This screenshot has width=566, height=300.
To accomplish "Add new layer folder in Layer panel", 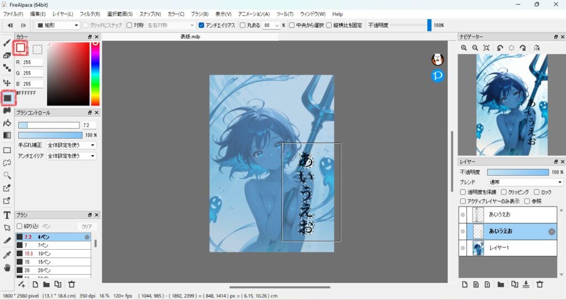I will click(x=500, y=285).
